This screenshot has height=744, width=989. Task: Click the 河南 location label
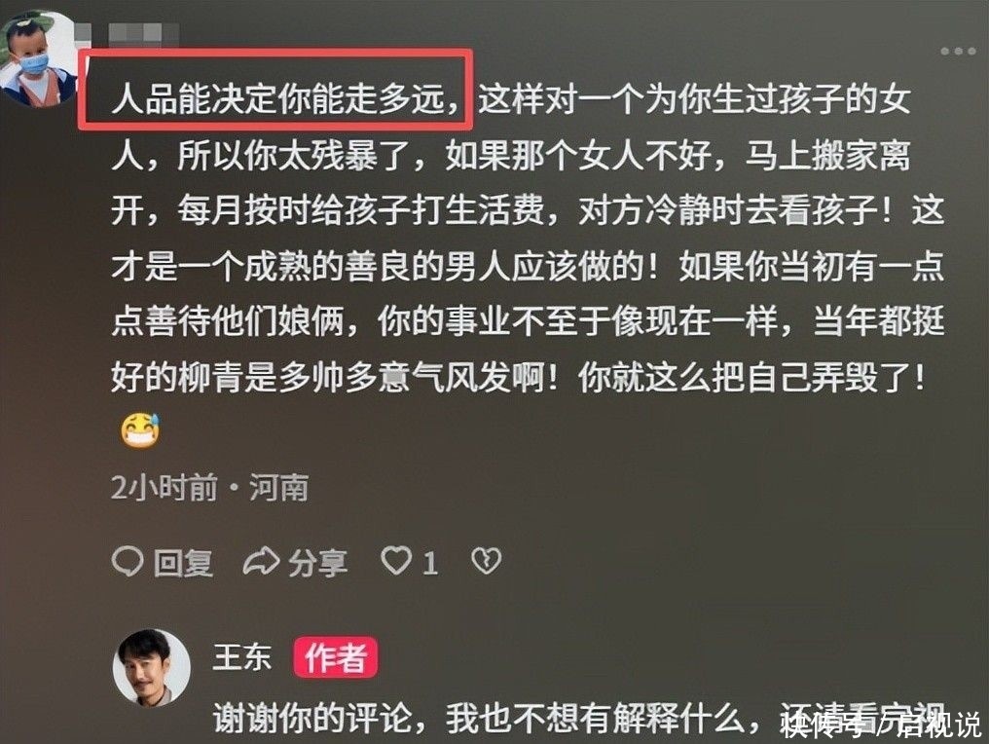point(278,488)
